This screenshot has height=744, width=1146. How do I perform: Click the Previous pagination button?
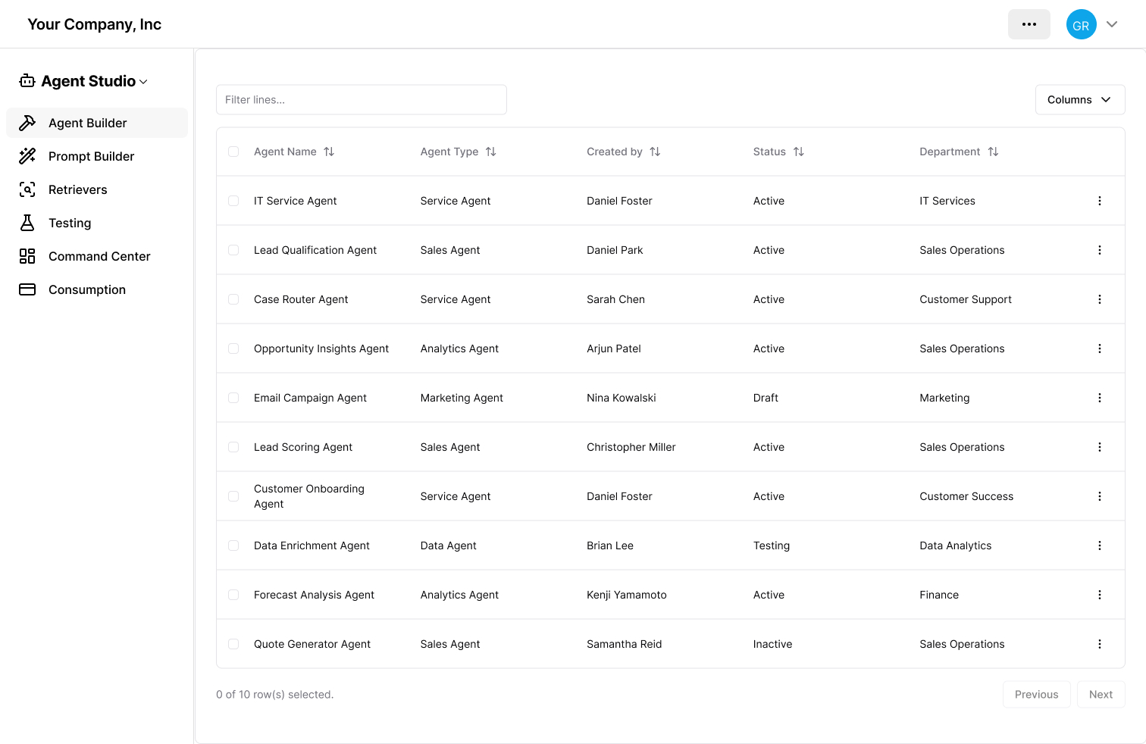pyautogui.click(x=1036, y=694)
